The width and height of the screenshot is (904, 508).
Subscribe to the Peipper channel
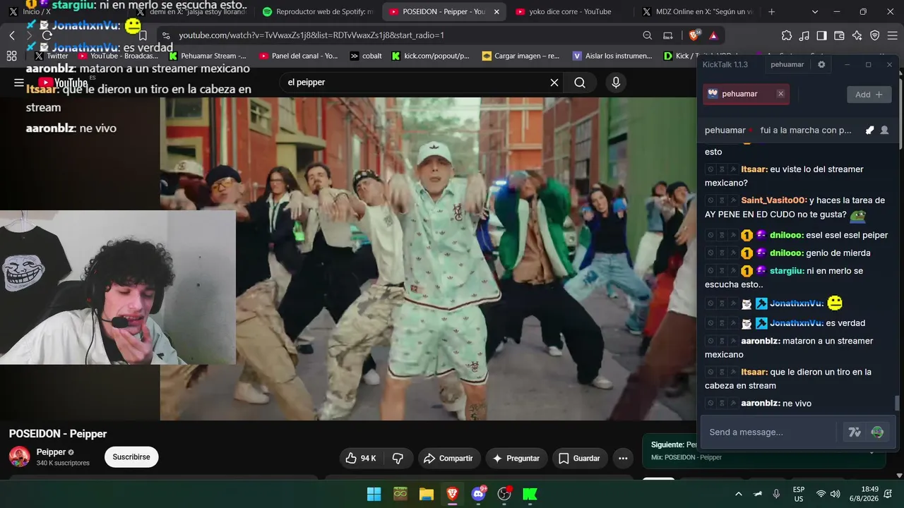131,456
